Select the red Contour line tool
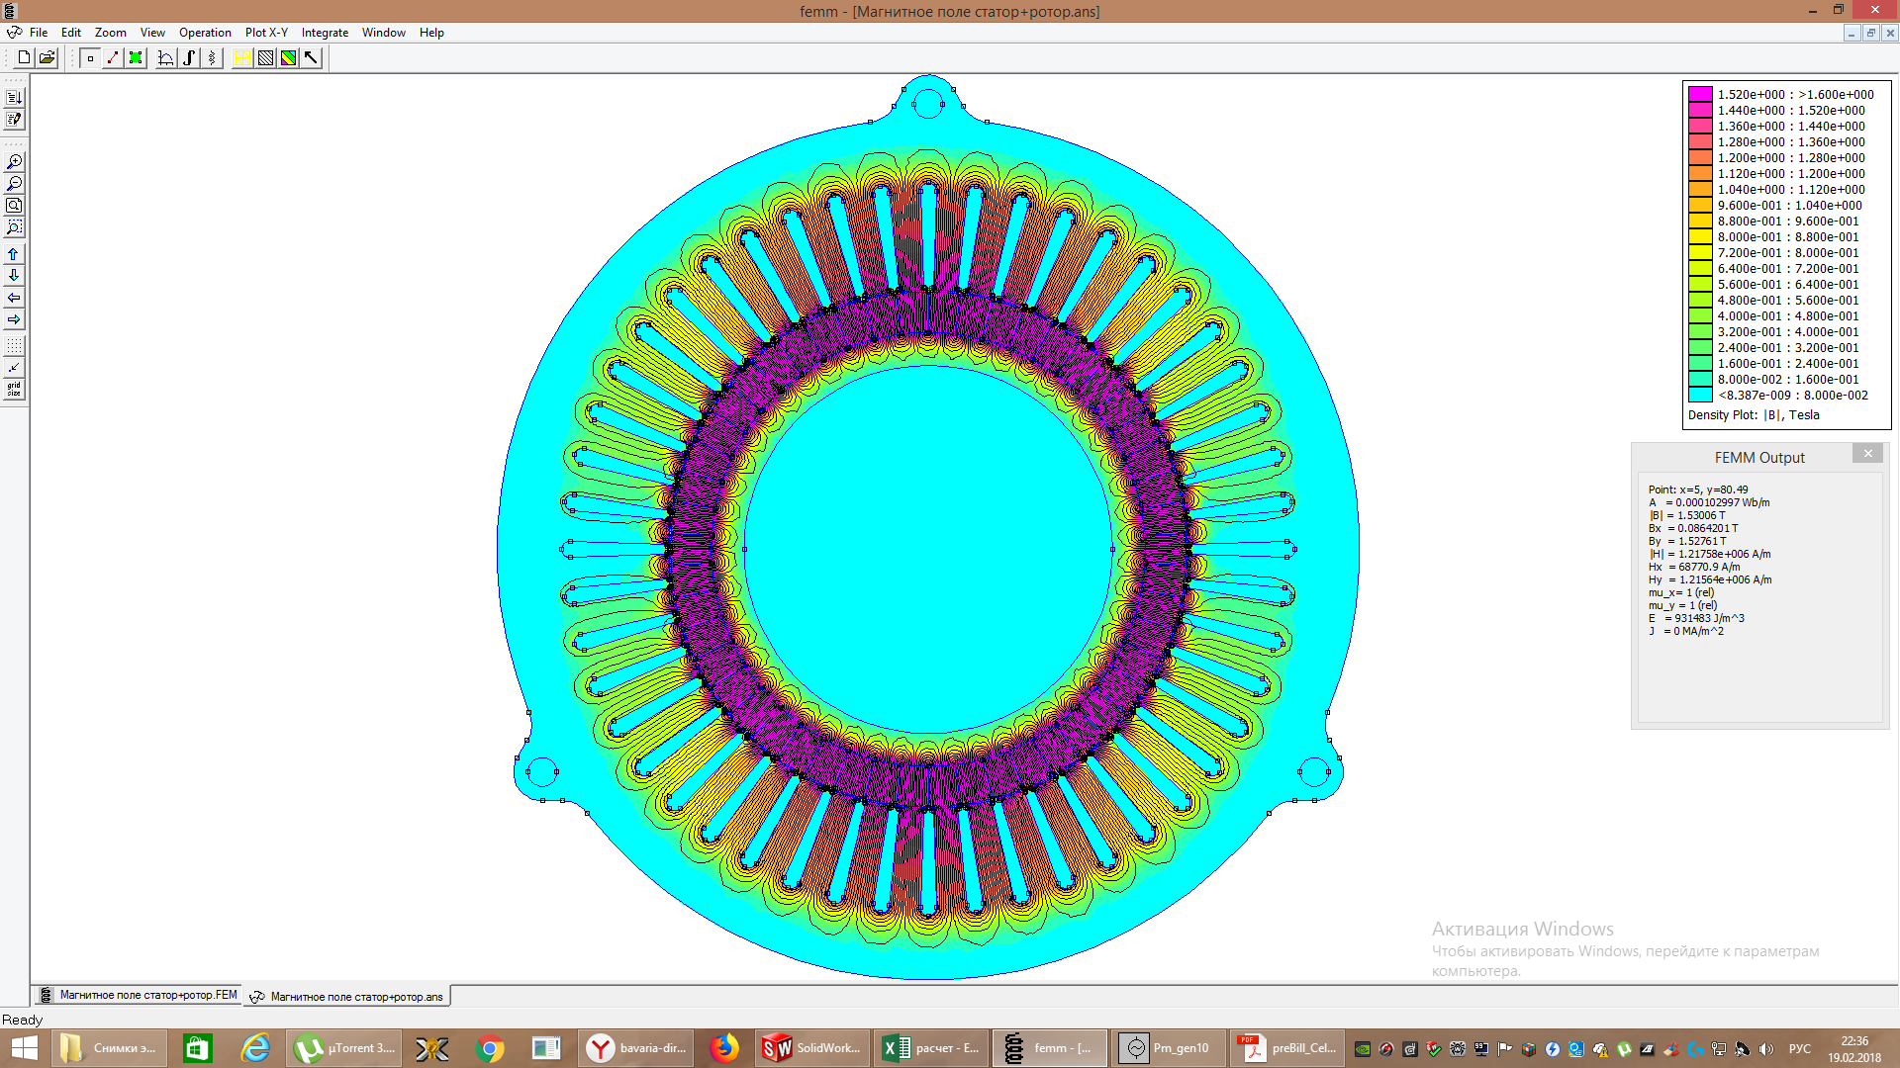This screenshot has width=1900, height=1068. click(x=113, y=58)
